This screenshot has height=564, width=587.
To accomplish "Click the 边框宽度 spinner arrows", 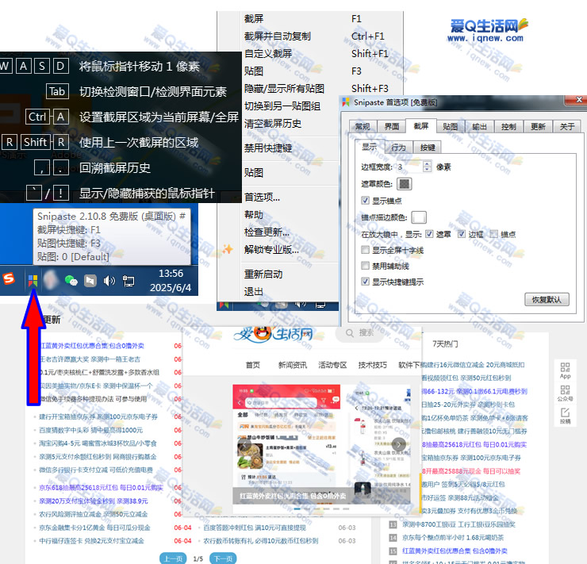I will click(x=427, y=167).
